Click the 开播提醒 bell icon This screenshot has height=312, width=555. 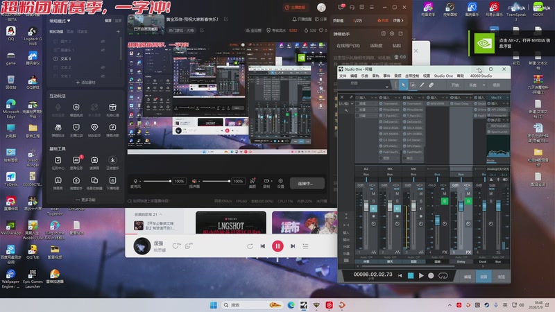(294, 19)
